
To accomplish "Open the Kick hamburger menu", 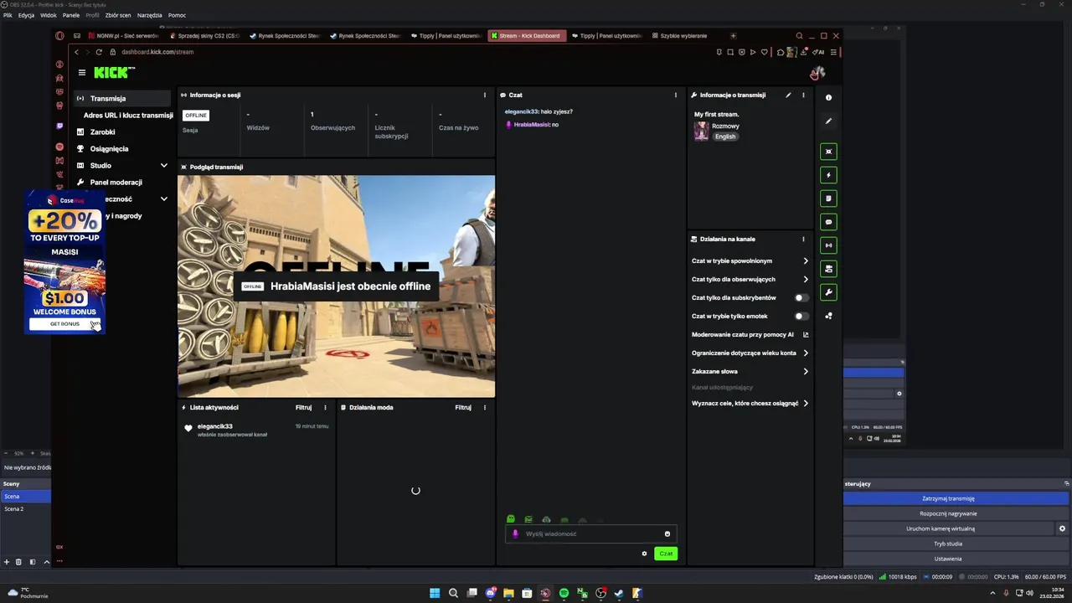I will (x=82, y=73).
